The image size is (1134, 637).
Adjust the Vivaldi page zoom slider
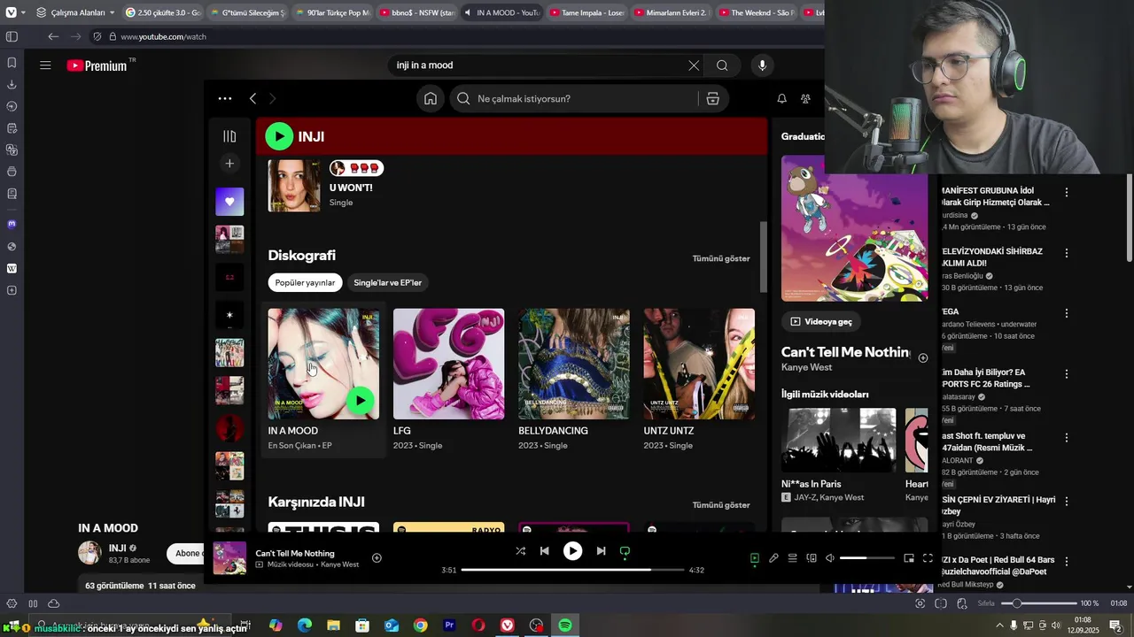[x=1038, y=603]
